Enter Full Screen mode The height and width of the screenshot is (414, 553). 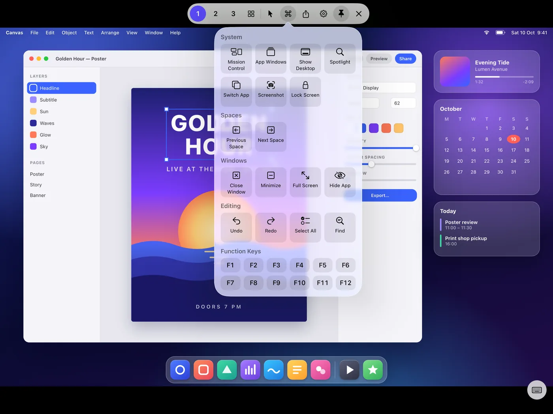305,182
